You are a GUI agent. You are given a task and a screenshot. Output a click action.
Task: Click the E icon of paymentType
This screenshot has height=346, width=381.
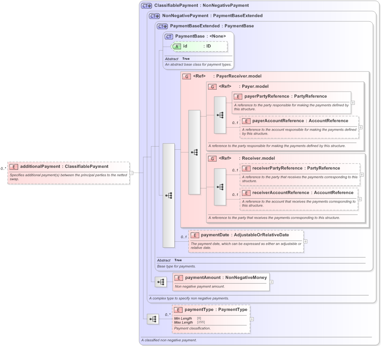coord(178,310)
